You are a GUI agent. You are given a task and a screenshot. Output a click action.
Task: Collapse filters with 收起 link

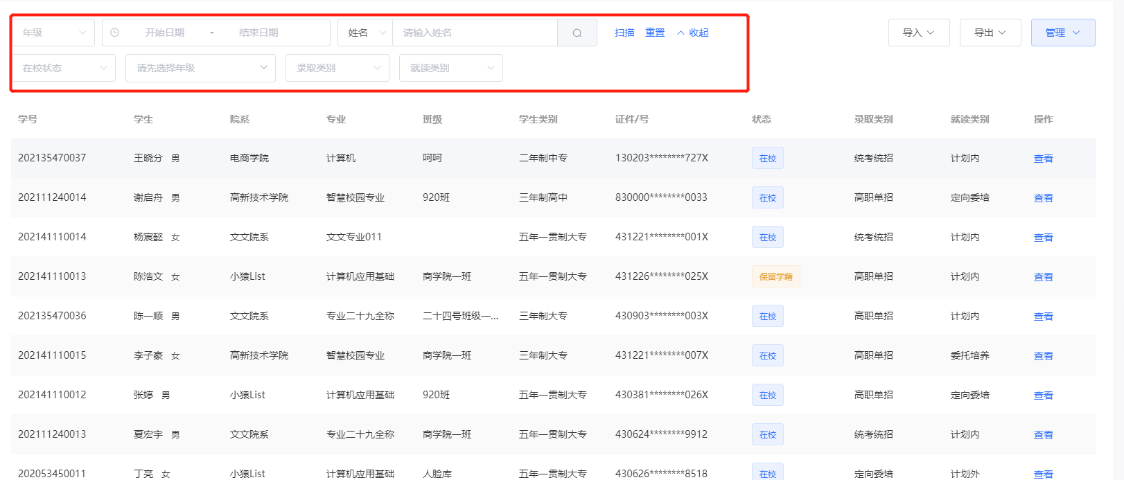tap(699, 33)
